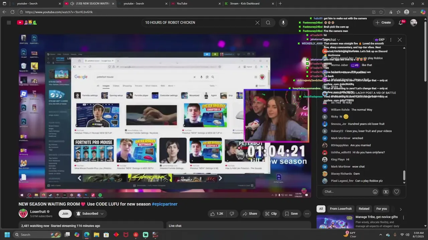This screenshot has height=240, width=428.
Task: Run search with magnifier icon
Action: [x=268, y=23]
